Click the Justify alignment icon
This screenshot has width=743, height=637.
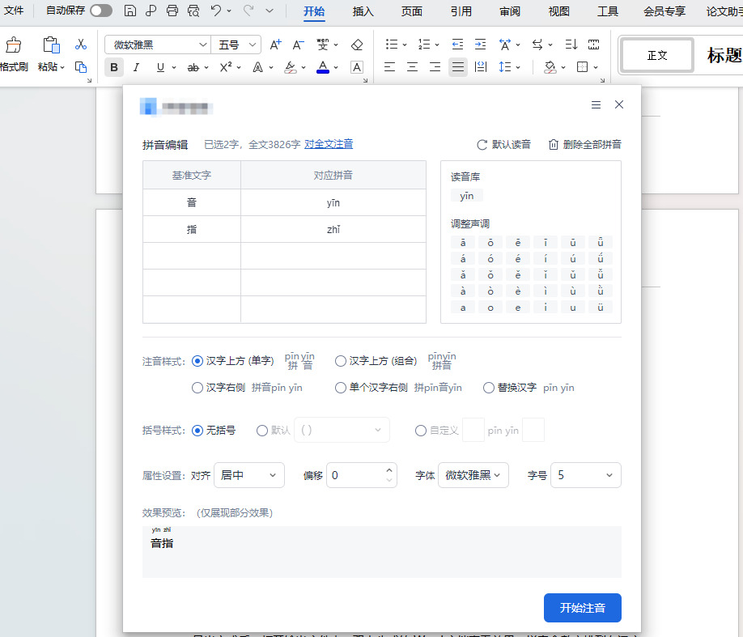[458, 67]
